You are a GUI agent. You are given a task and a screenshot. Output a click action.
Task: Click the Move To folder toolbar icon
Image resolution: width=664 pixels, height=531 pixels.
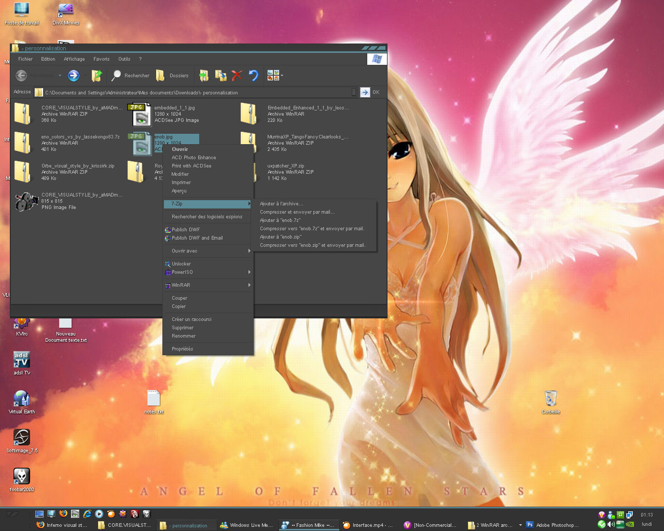click(x=204, y=76)
